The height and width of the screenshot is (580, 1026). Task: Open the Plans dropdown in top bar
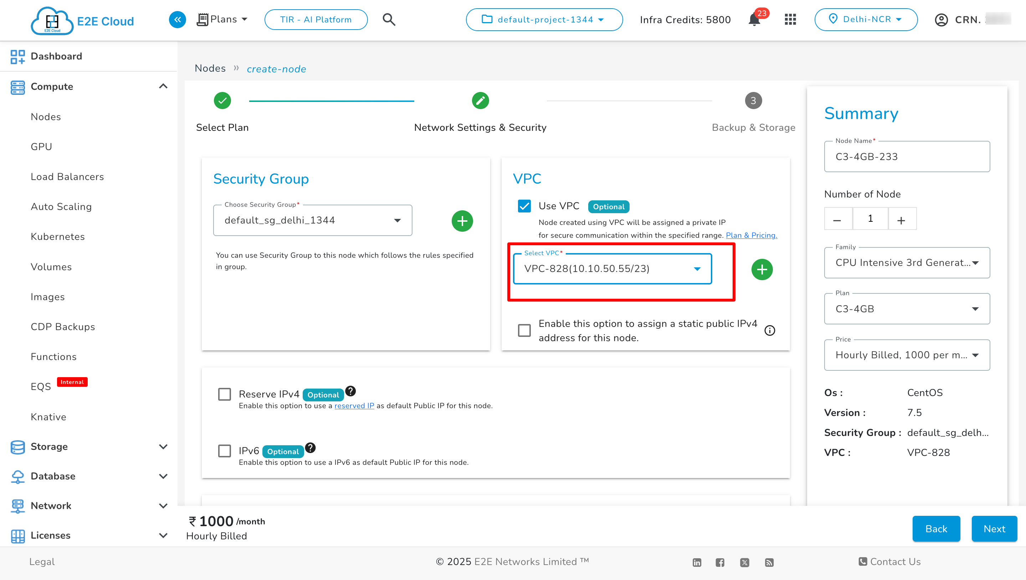[222, 20]
